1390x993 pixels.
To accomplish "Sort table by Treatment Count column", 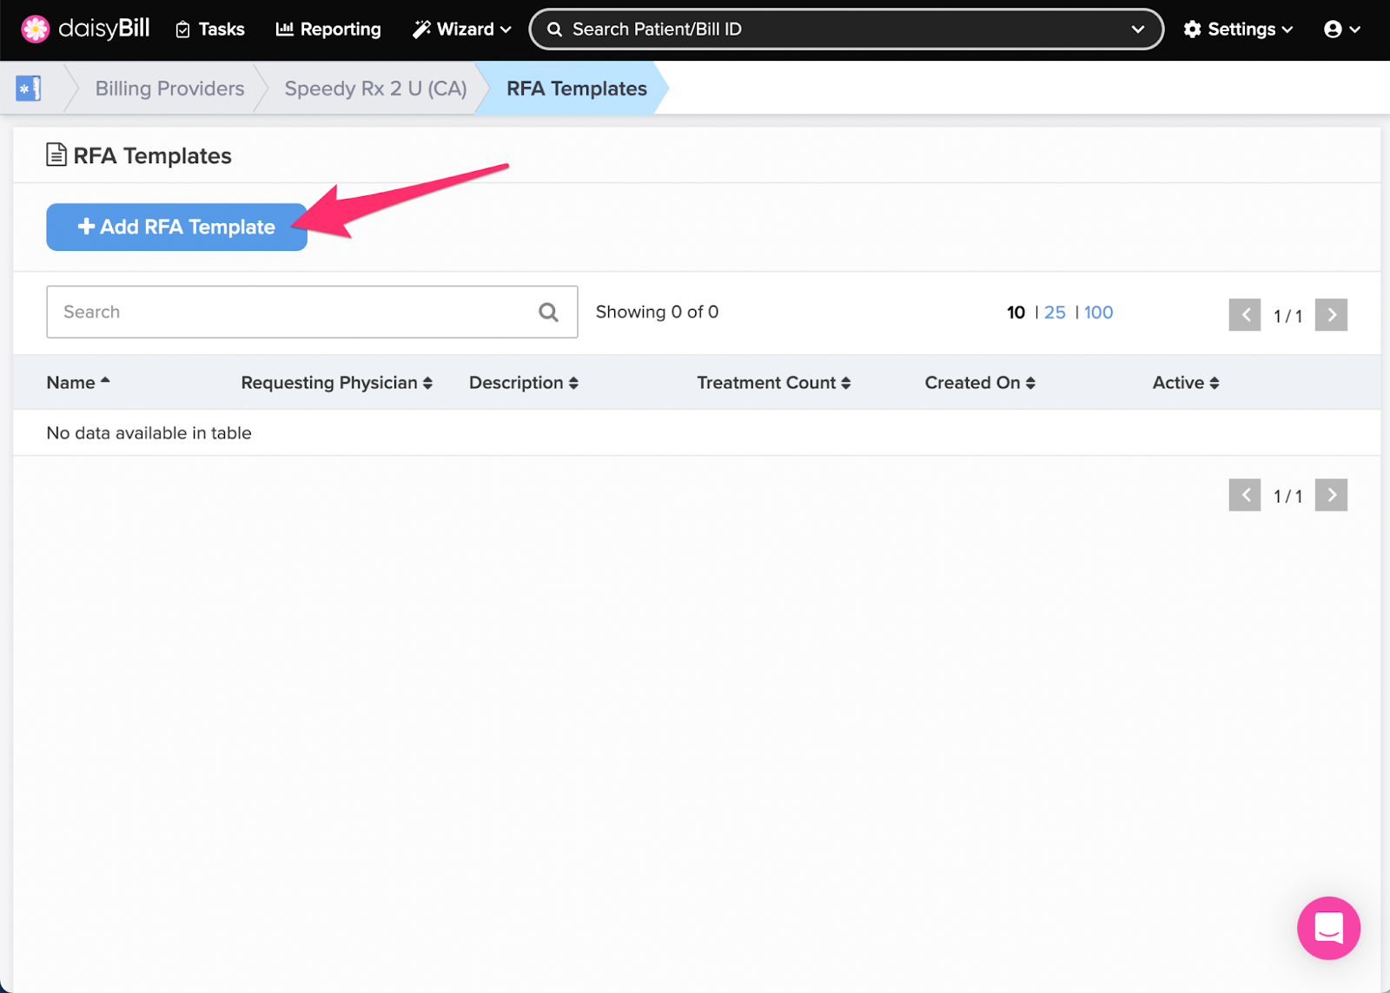I will (774, 383).
